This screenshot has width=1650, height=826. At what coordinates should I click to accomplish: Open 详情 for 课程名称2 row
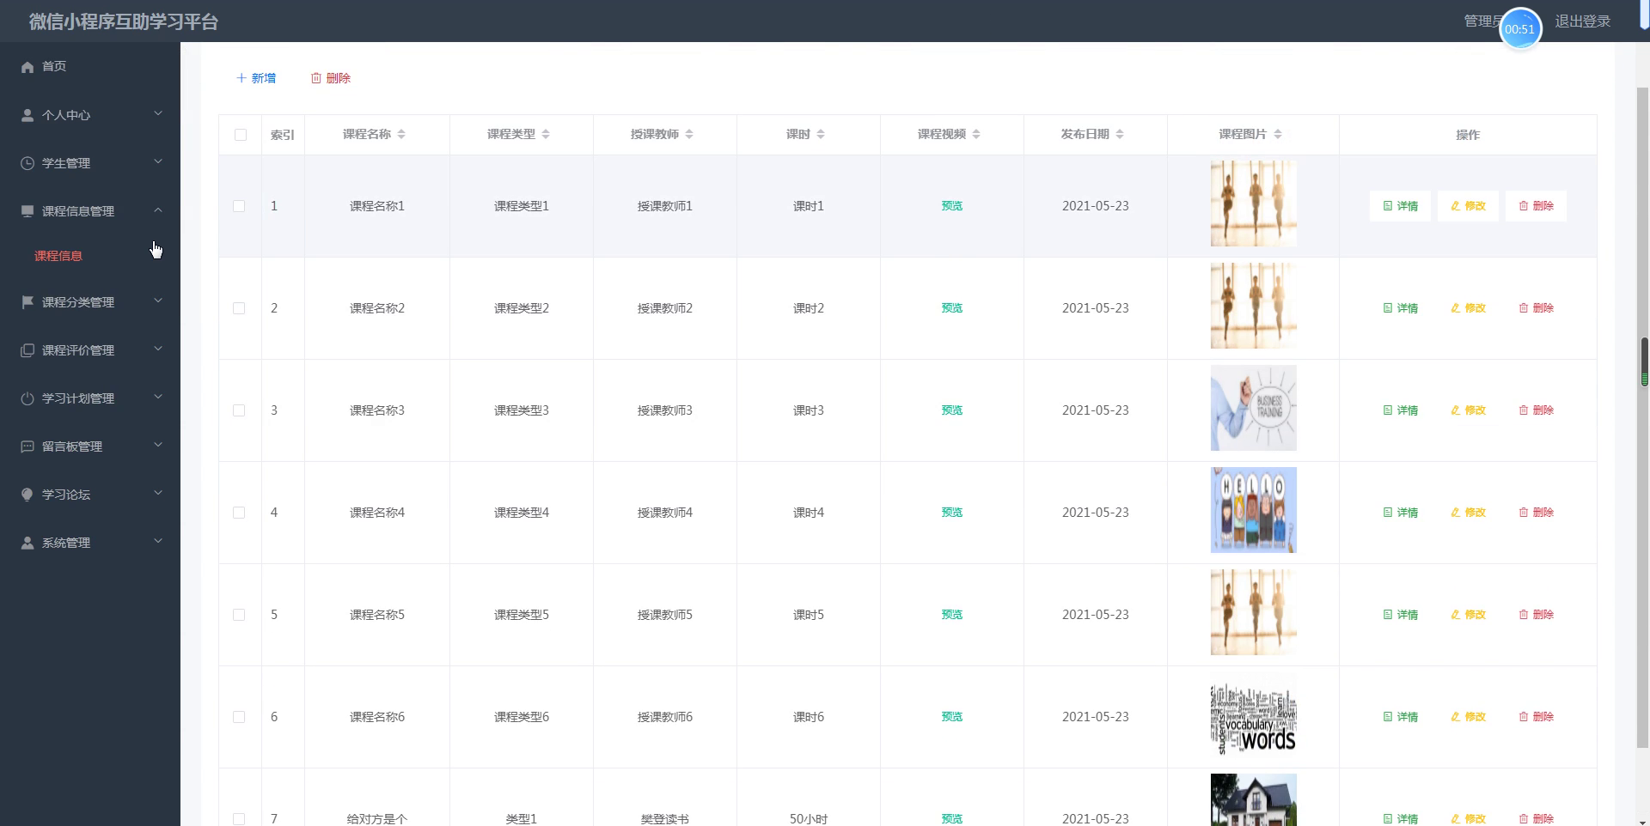pyautogui.click(x=1400, y=308)
